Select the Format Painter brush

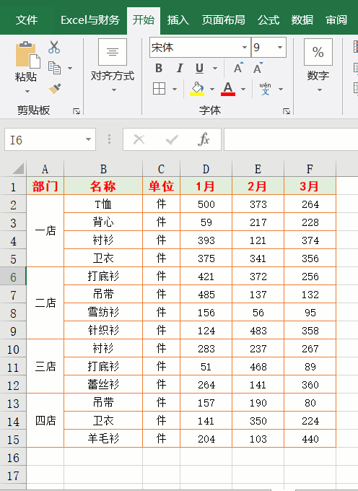pyautogui.click(x=55, y=89)
